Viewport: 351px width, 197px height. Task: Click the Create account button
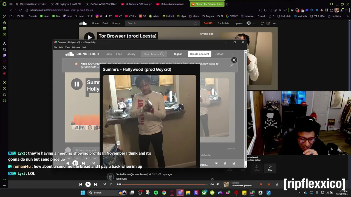click(200, 54)
